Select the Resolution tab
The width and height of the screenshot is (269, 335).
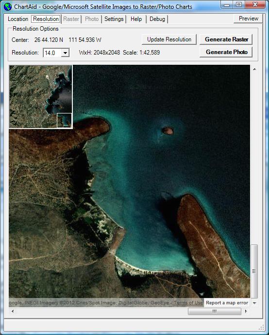(46, 19)
